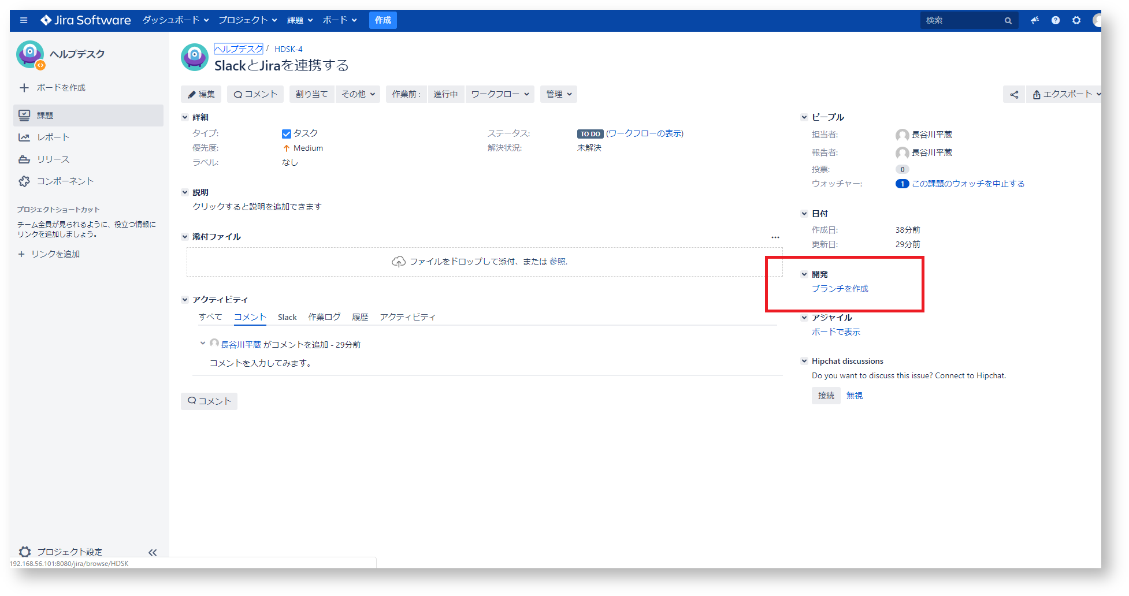Collapse the 日付 section
Viewport: 1129px width, 596px height.
pyautogui.click(x=804, y=214)
